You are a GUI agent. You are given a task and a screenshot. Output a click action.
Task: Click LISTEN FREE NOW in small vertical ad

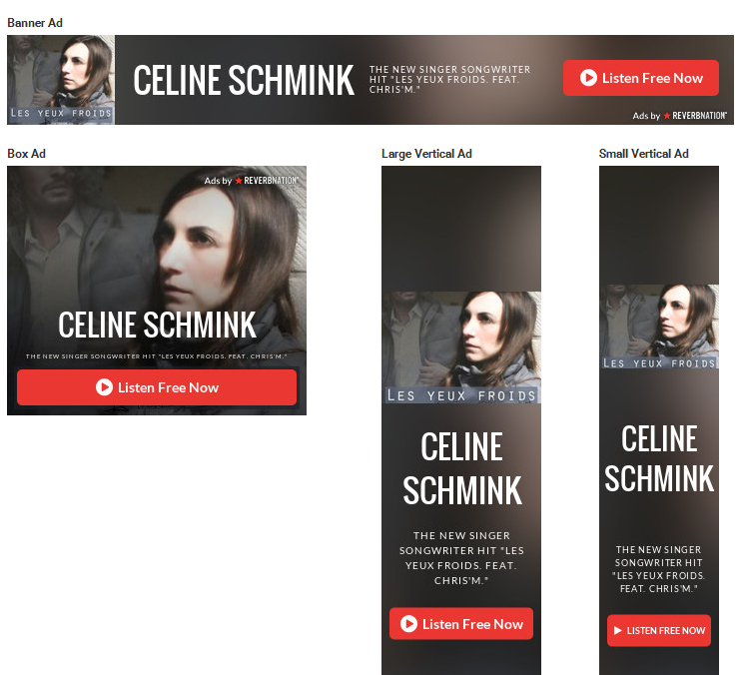(659, 631)
